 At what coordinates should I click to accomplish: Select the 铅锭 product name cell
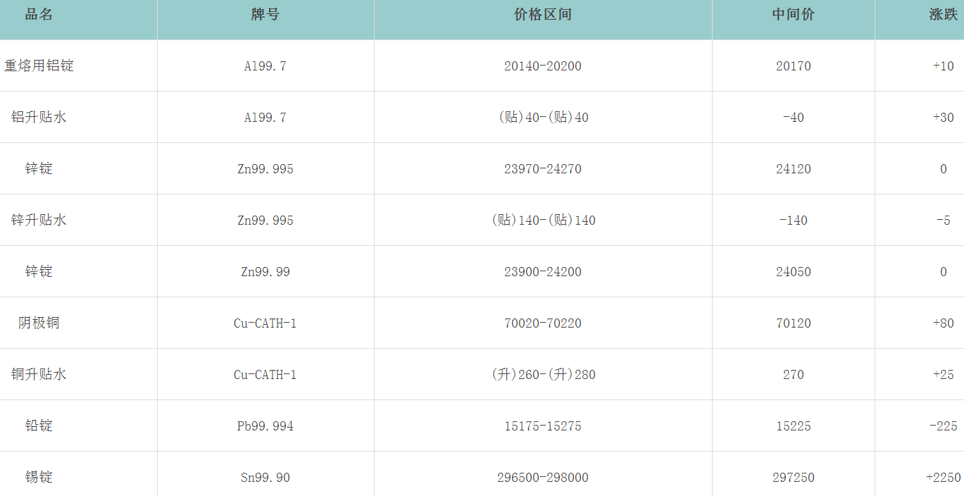[39, 426]
